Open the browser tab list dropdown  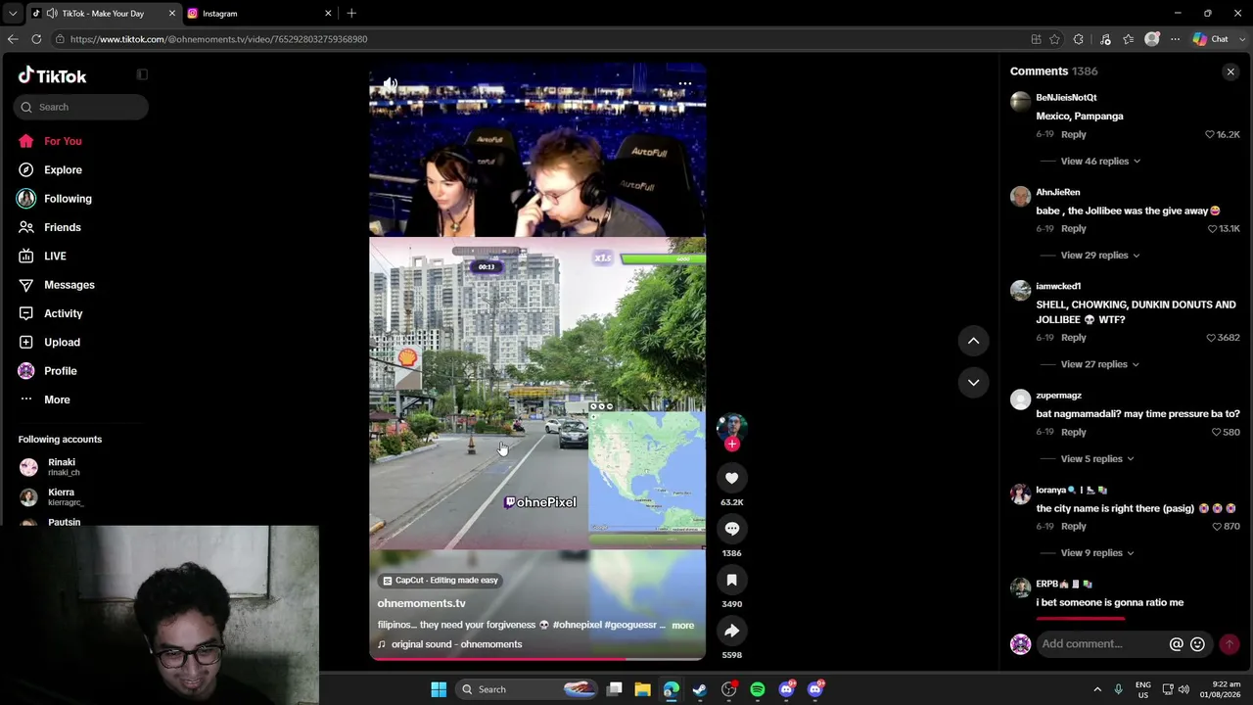13,14
